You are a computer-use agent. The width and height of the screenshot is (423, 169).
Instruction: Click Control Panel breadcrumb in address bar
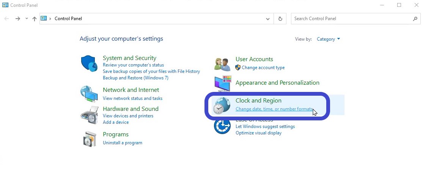68,19
